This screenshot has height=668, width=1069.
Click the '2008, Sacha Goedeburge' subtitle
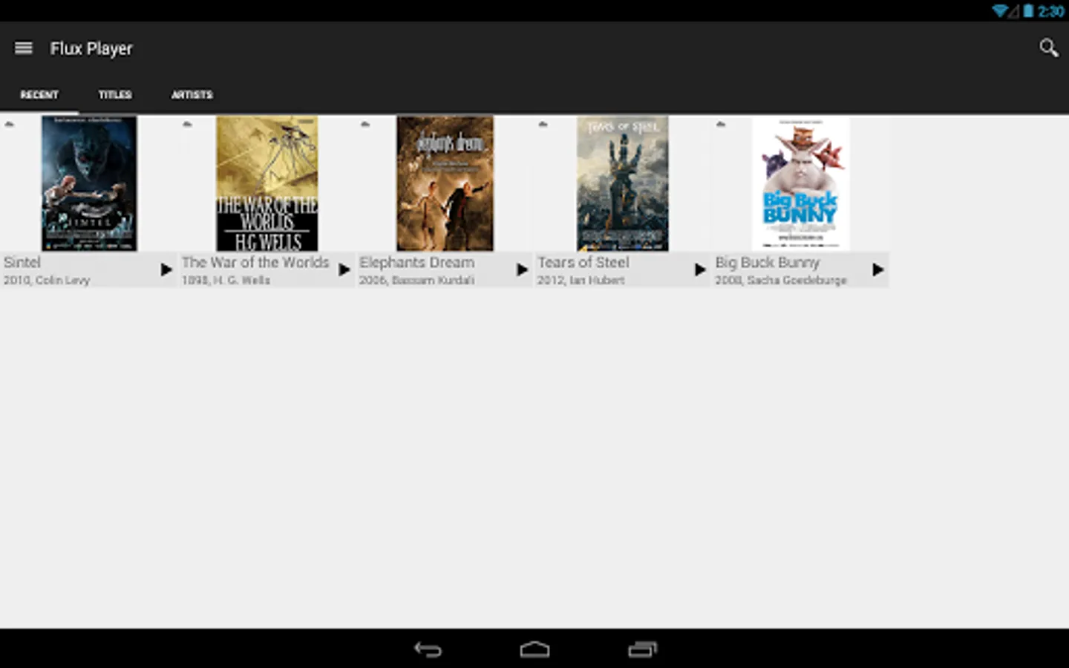pyautogui.click(x=781, y=280)
